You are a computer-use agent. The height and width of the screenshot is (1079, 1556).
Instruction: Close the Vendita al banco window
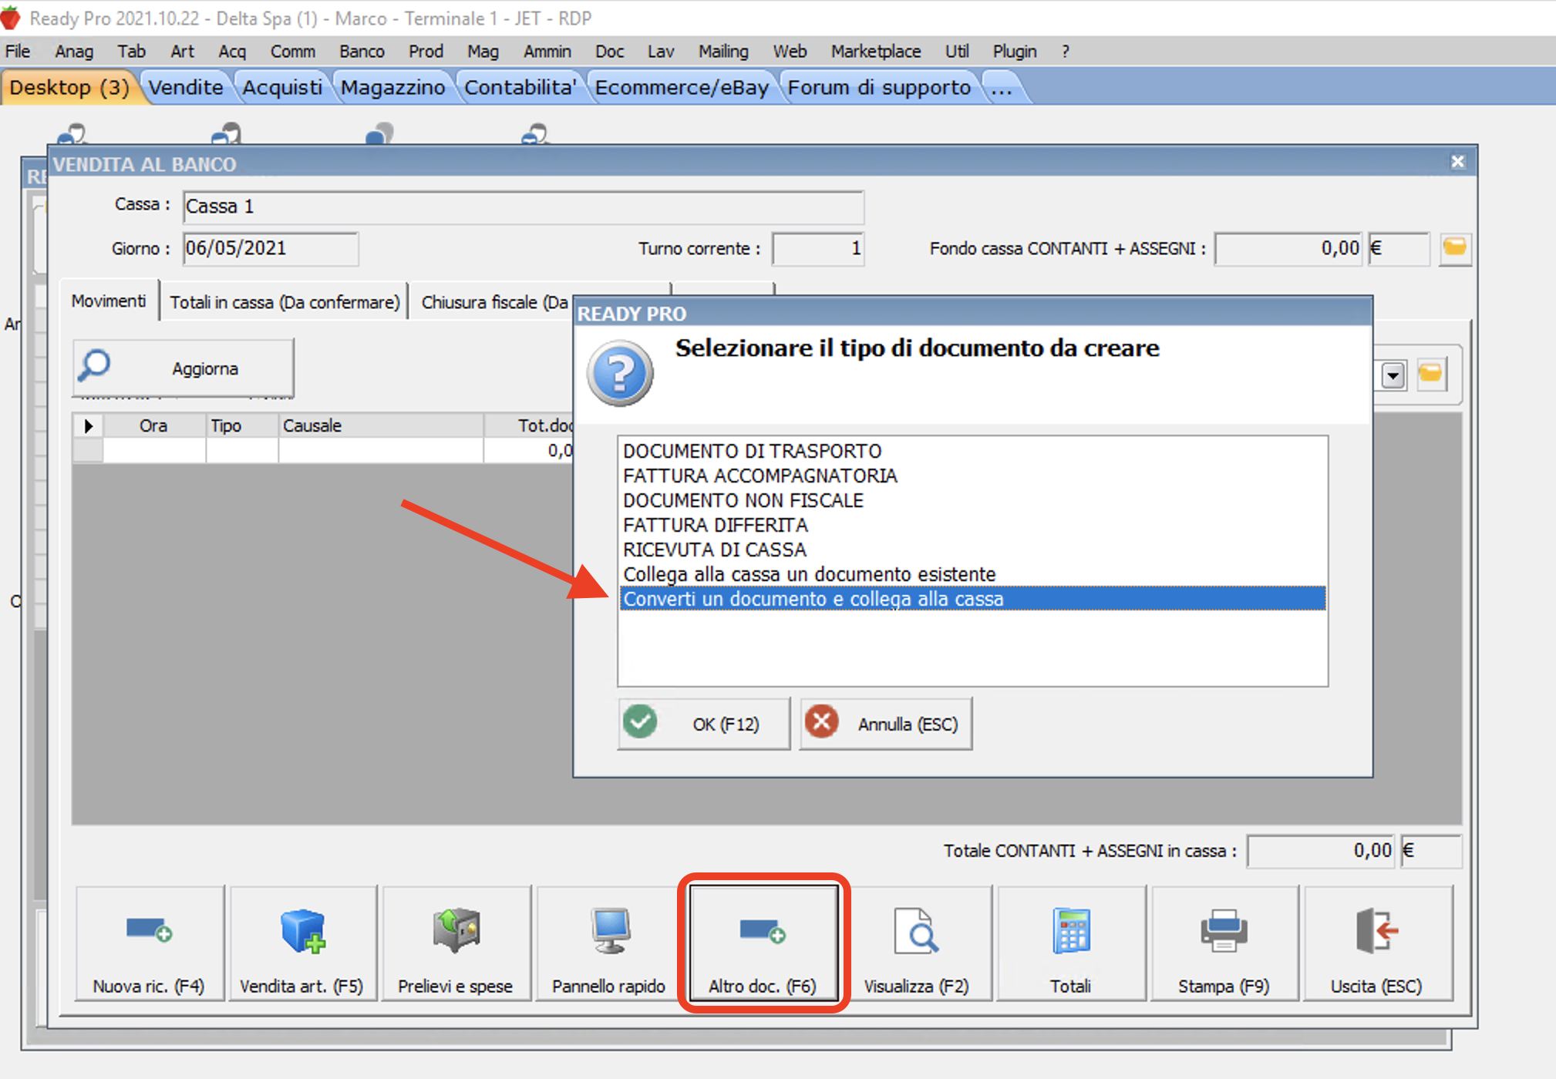[1457, 162]
